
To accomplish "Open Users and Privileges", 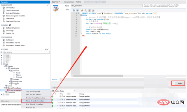I will pos(13,13).
